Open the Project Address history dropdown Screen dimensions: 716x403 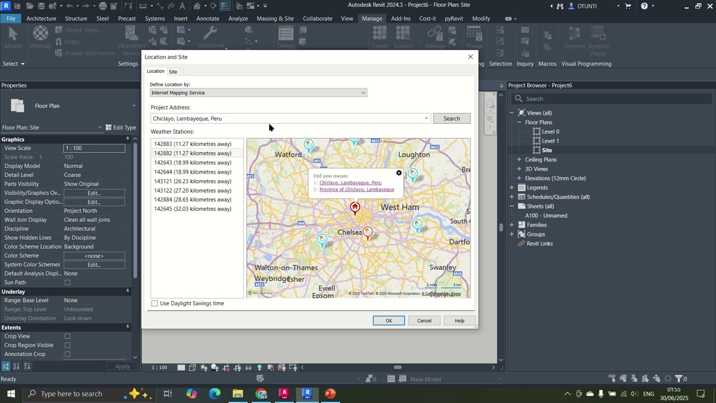[426, 119]
